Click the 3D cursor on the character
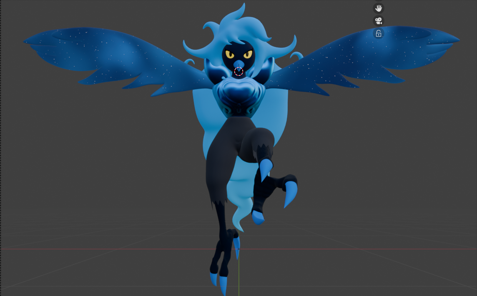This screenshot has width=477, height=296. [x=239, y=72]
